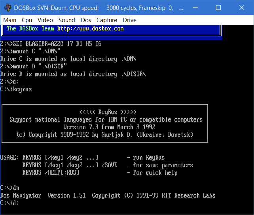Image resolution: width=254 pixels, height=215 pixels.
Task: Click the http://www.dosbox.com URL text
Action: point(90,28)
